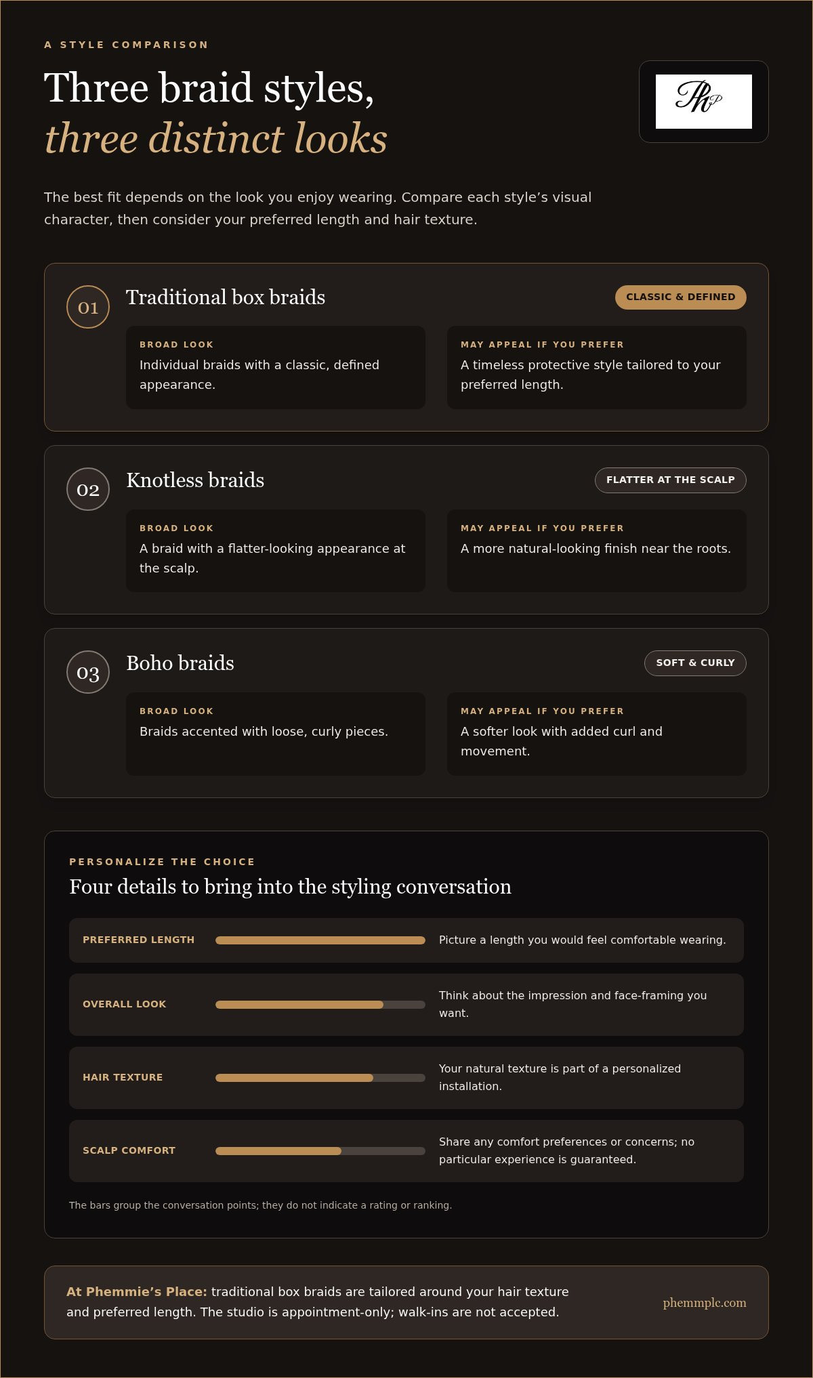Click the Scalp Comfort bar
This screenshot has height=1378, width=813.
pos(320,1151)
